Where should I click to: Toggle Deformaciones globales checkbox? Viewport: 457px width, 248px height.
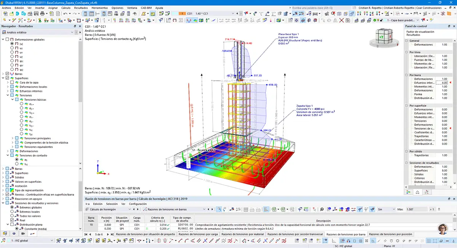pyautogui.click(x=7, y=39)
